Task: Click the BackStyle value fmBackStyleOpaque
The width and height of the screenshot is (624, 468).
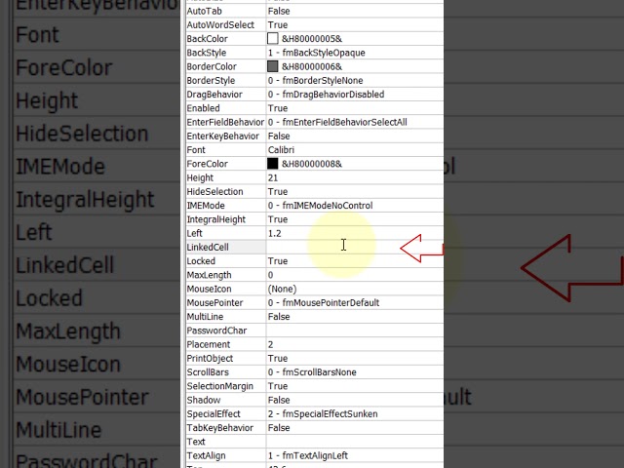Action: pos(316,53)
